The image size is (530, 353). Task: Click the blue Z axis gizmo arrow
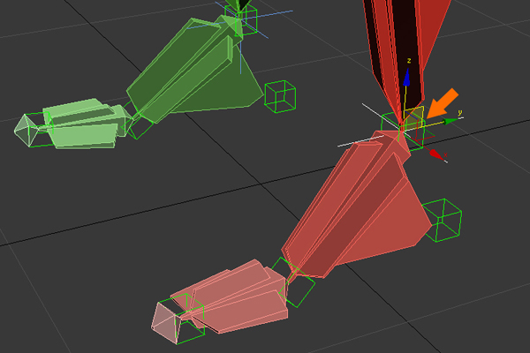407,78
